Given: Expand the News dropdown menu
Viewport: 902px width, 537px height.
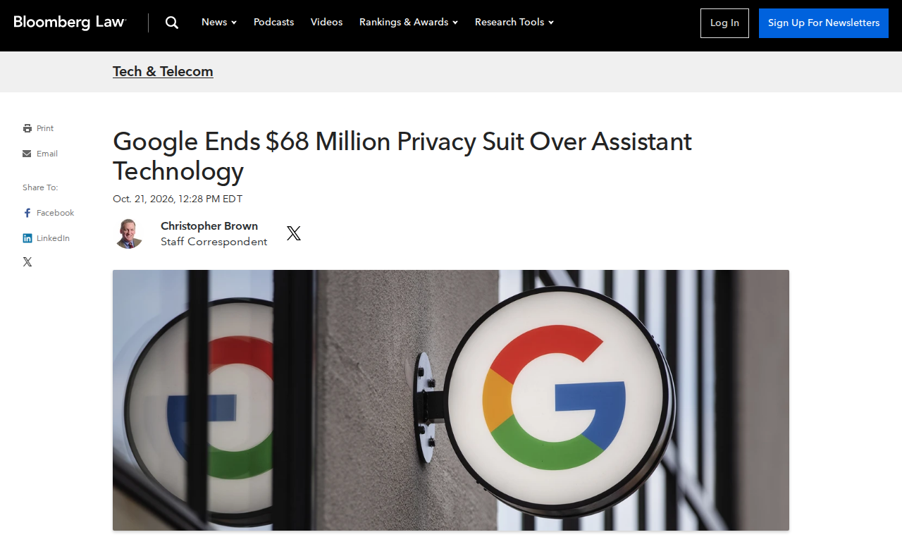Looking at the screenshot, I should pos(219,23).
